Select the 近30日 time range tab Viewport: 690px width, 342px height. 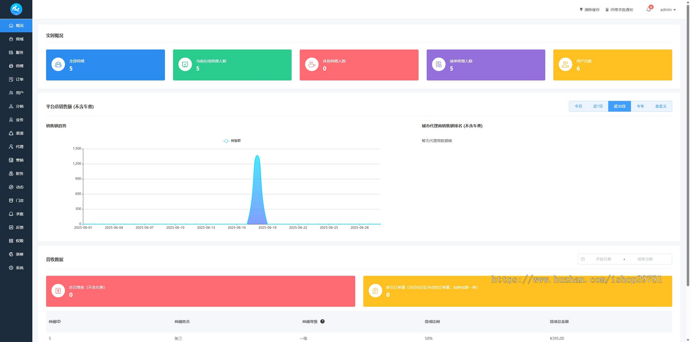pos(619,106)
